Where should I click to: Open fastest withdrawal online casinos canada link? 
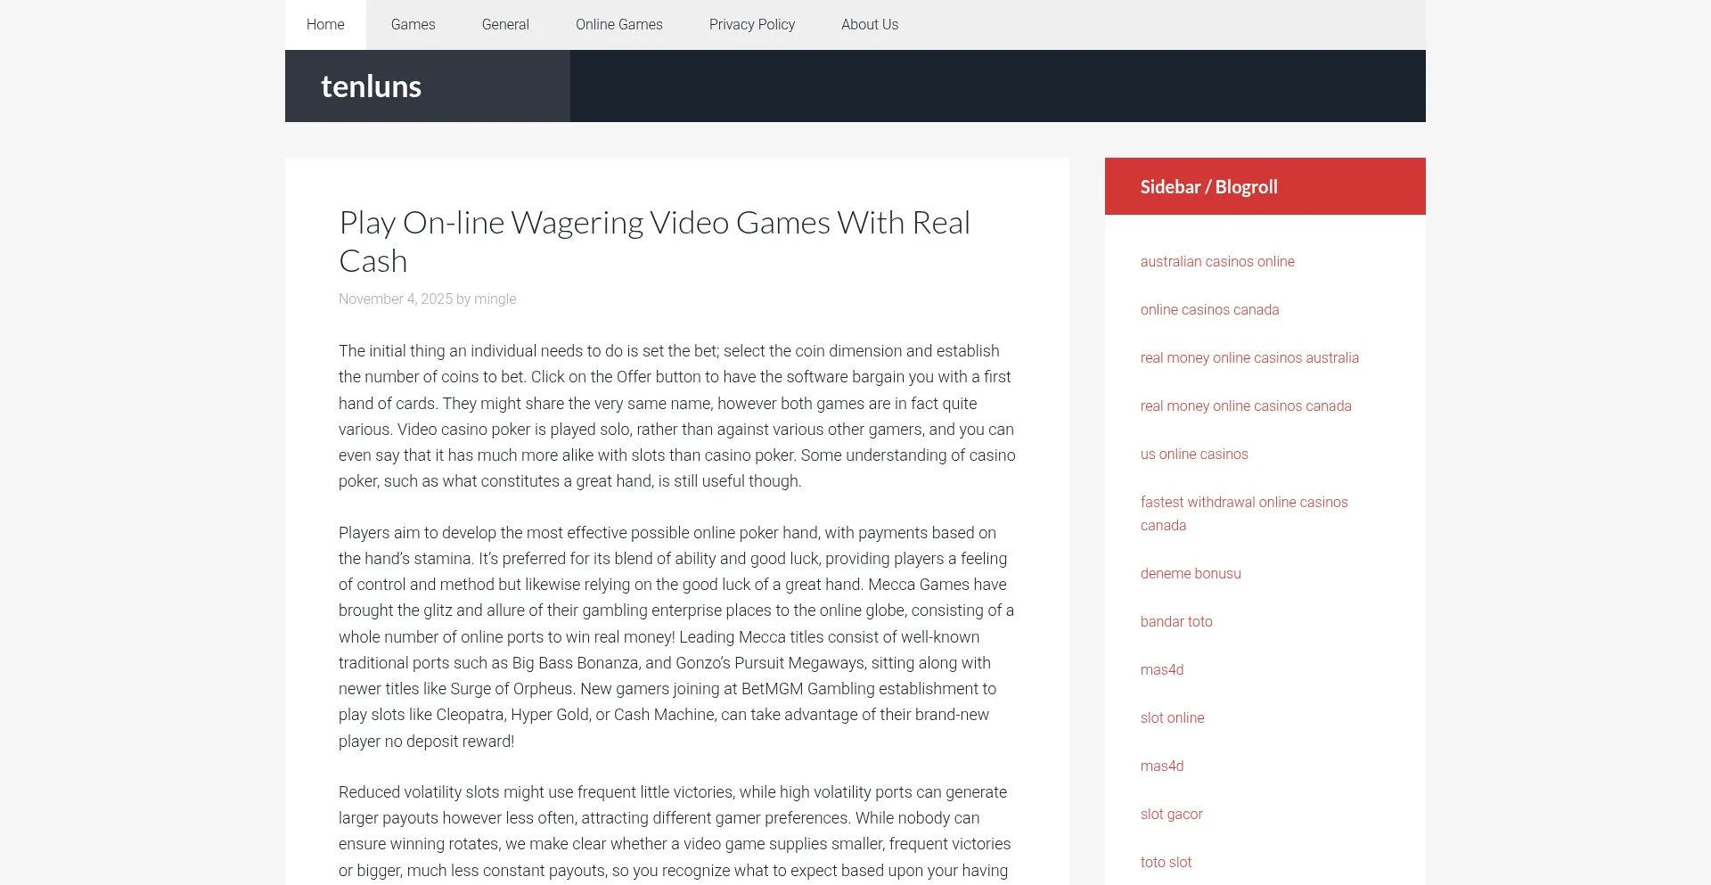1243,503
